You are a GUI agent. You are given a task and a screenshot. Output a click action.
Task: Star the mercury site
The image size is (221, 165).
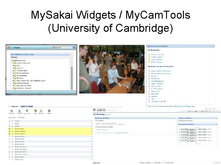tap(149, 86)
